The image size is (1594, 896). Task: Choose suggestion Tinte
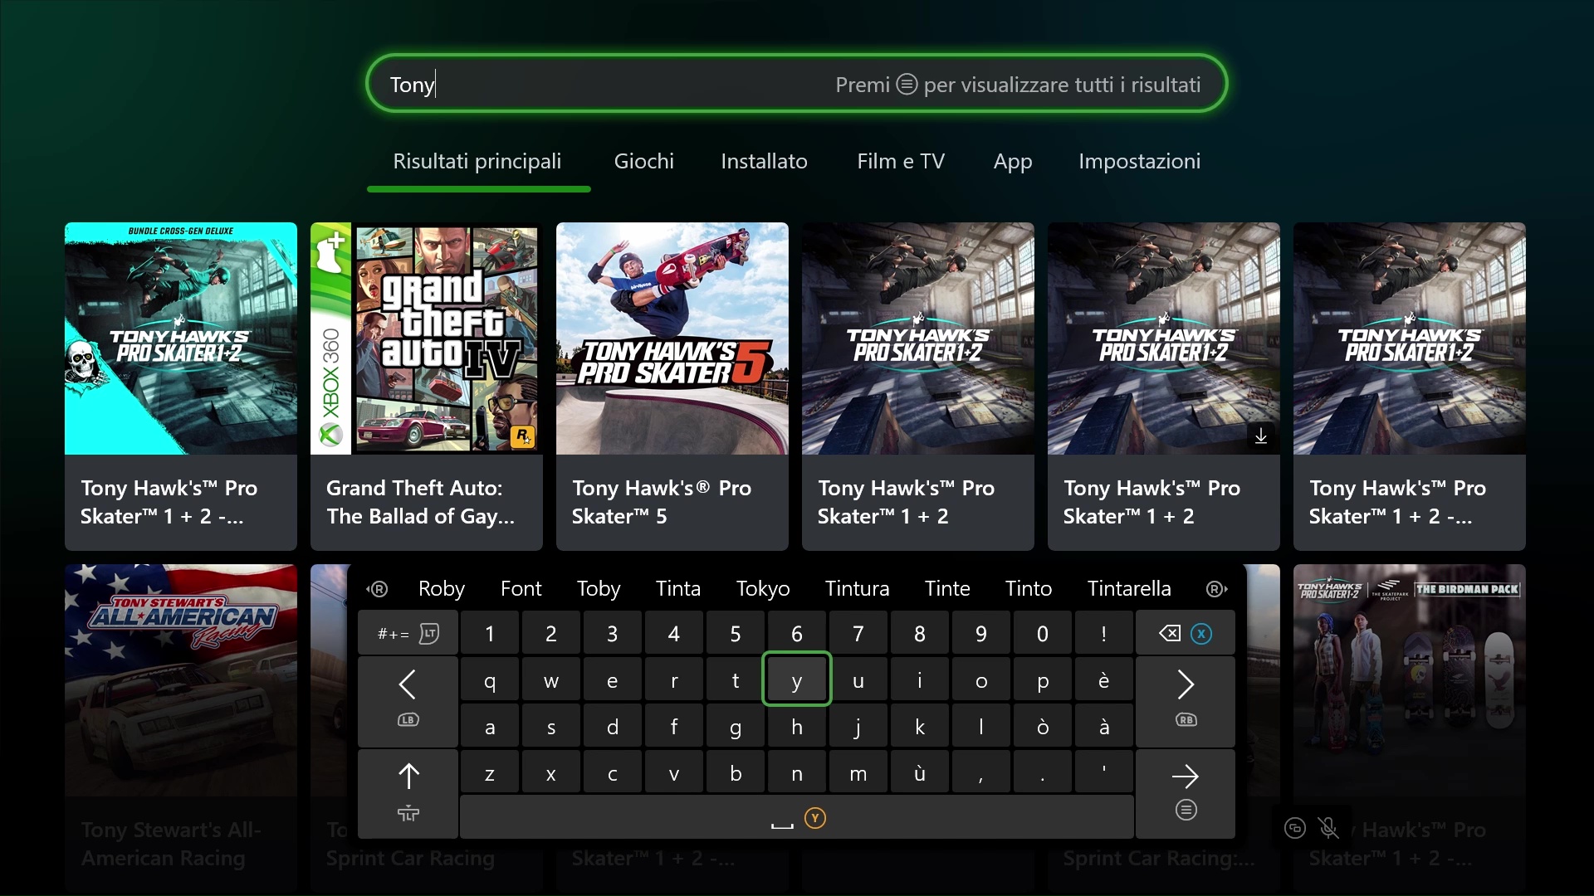[947, 588]
